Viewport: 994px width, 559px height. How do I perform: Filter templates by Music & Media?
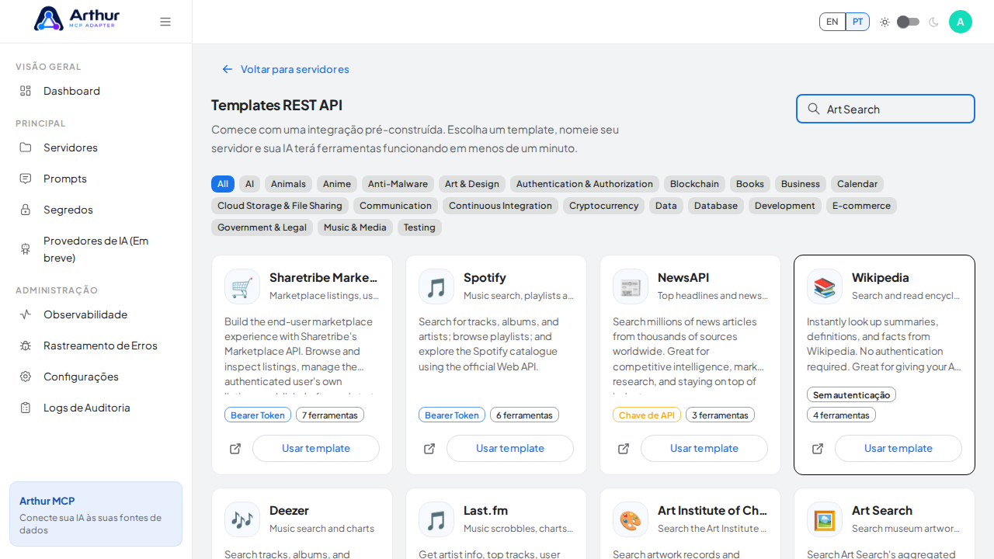355,227
